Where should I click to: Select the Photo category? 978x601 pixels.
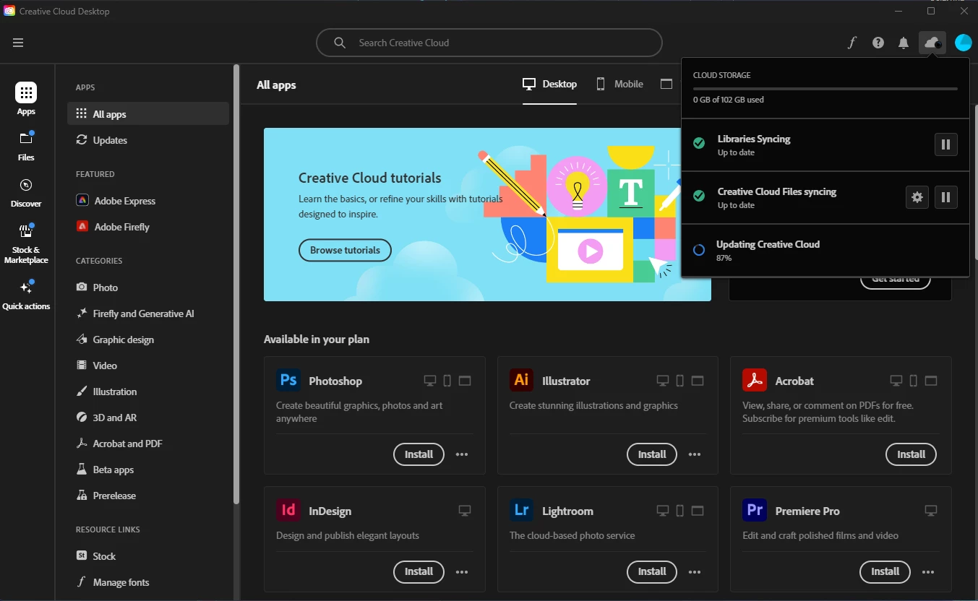point(148,287)
